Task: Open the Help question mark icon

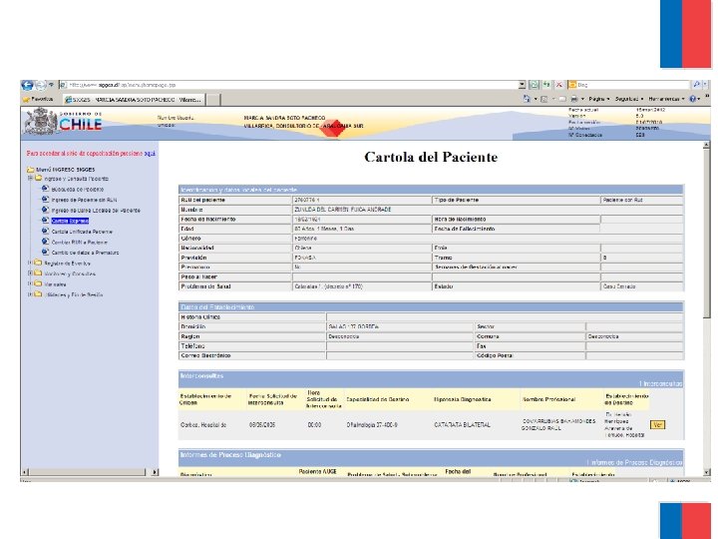Action: [692, 99]
